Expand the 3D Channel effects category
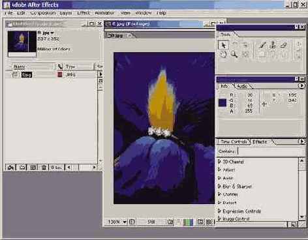 click(231, 162)
